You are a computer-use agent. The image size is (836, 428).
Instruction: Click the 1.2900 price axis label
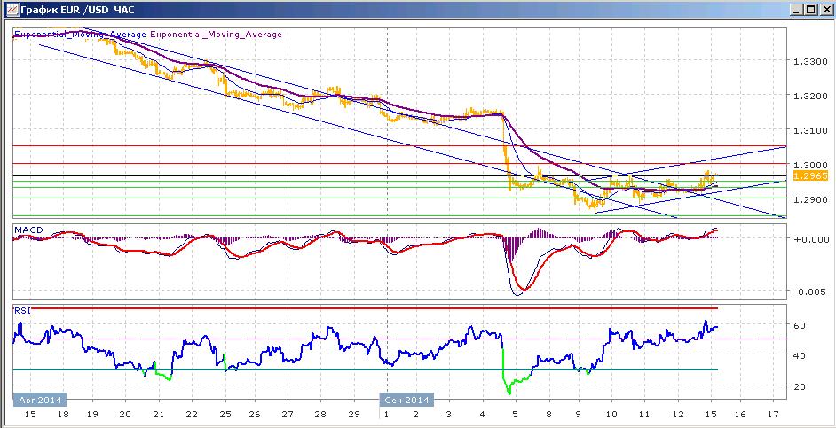[809, 199]
